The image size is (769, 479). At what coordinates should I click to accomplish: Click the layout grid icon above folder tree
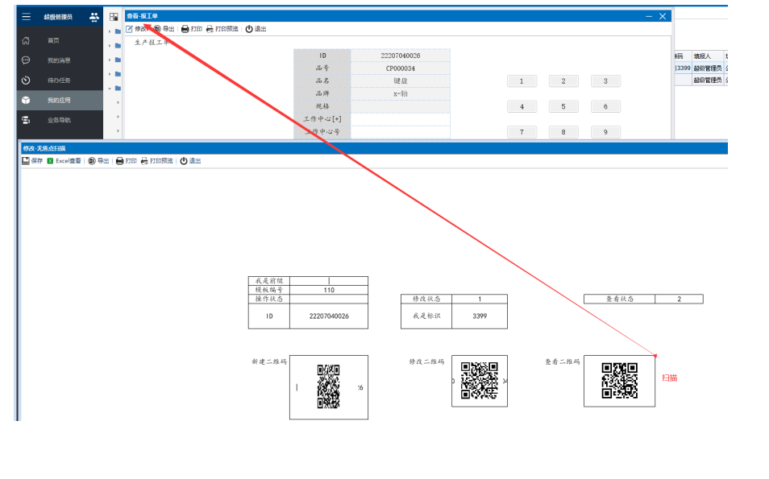tap(114, 16)
